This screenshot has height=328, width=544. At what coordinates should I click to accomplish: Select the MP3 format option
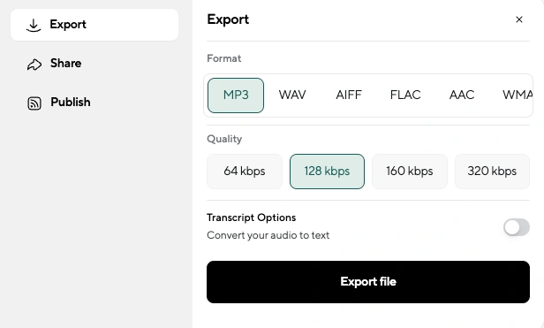click(x=236, y=95)
